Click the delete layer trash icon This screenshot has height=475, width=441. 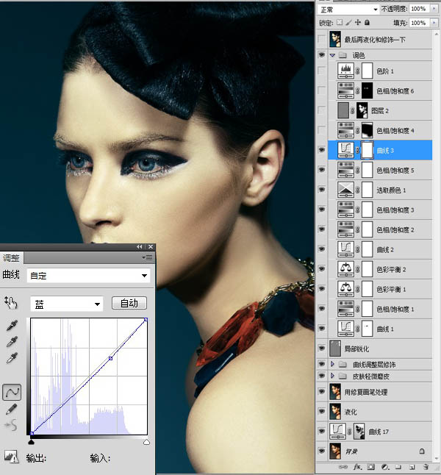coord(426,467)
